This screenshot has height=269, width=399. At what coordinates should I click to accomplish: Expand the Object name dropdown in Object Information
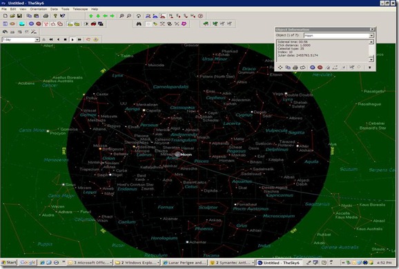tap(371, 36)
